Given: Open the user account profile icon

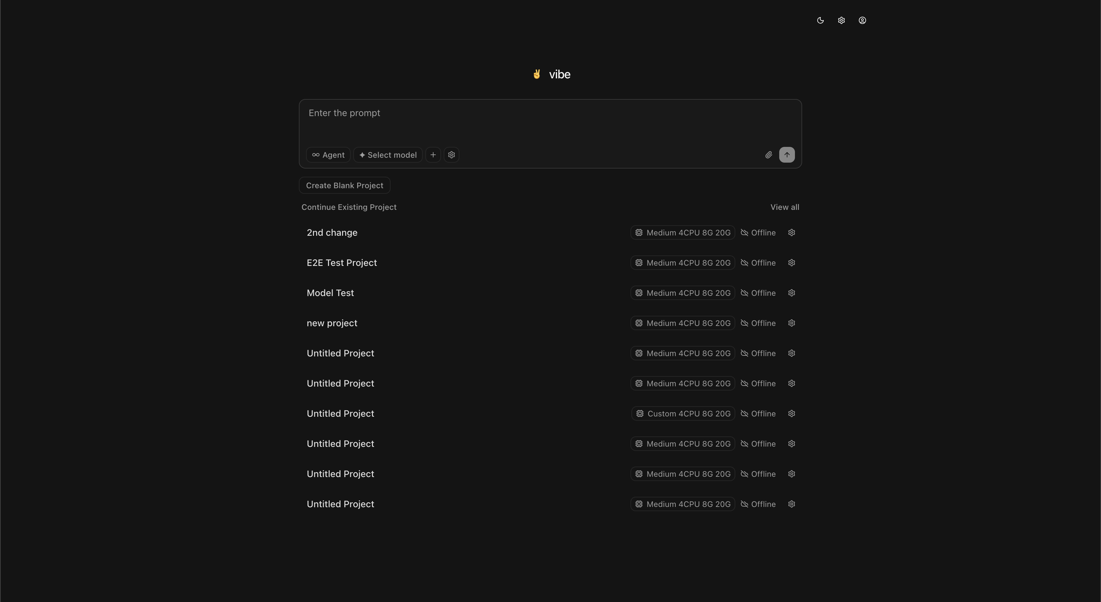Looking at the screenshot, I should coord(862,21).
